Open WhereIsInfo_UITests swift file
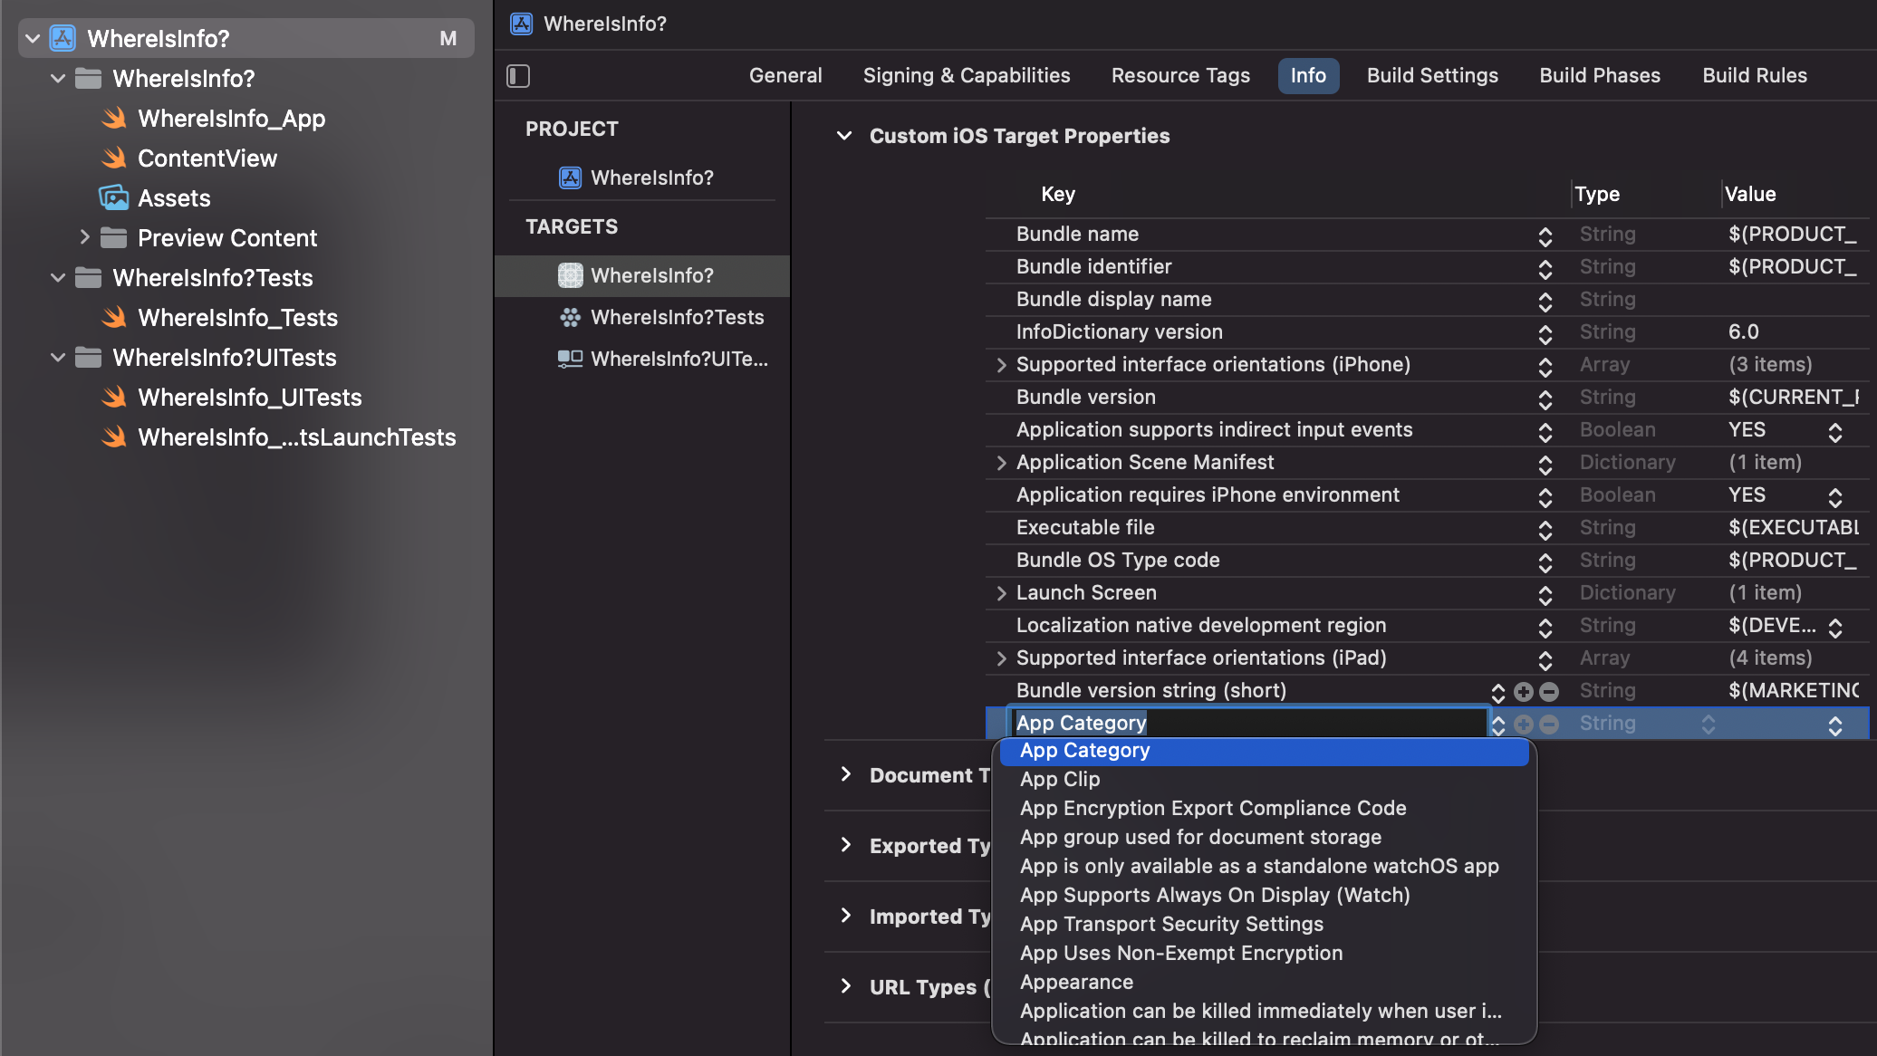The image size is (1877, 1056). (249, 398)
